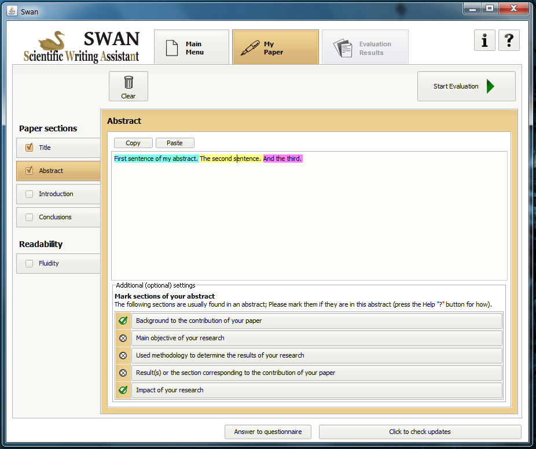Image resolution: width=536 pixels, height=449 pixels.
Task: Click the yellow highlighted second sentence
Action: click(231, 159)
